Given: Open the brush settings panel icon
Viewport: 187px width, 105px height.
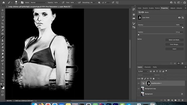Looking at the screenshot, I should tap(22, 3).
